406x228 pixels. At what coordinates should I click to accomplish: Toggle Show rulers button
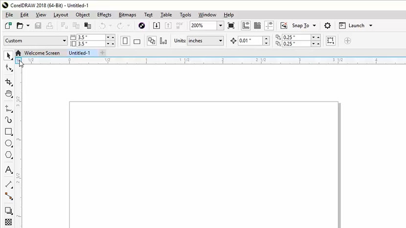[246, 25]
